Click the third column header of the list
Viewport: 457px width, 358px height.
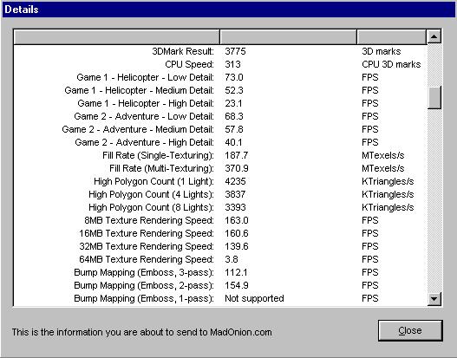pos(392,36)
